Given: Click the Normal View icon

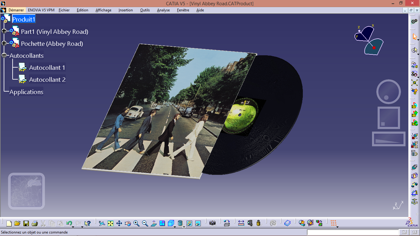Looking at the screenshot, I should [x=154, y=223].
